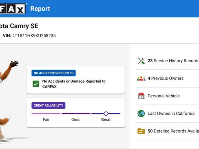199x149 pixels.
Task: Select the NO ACCIDENTS REPORTED badge
Action: coord(53,73)
